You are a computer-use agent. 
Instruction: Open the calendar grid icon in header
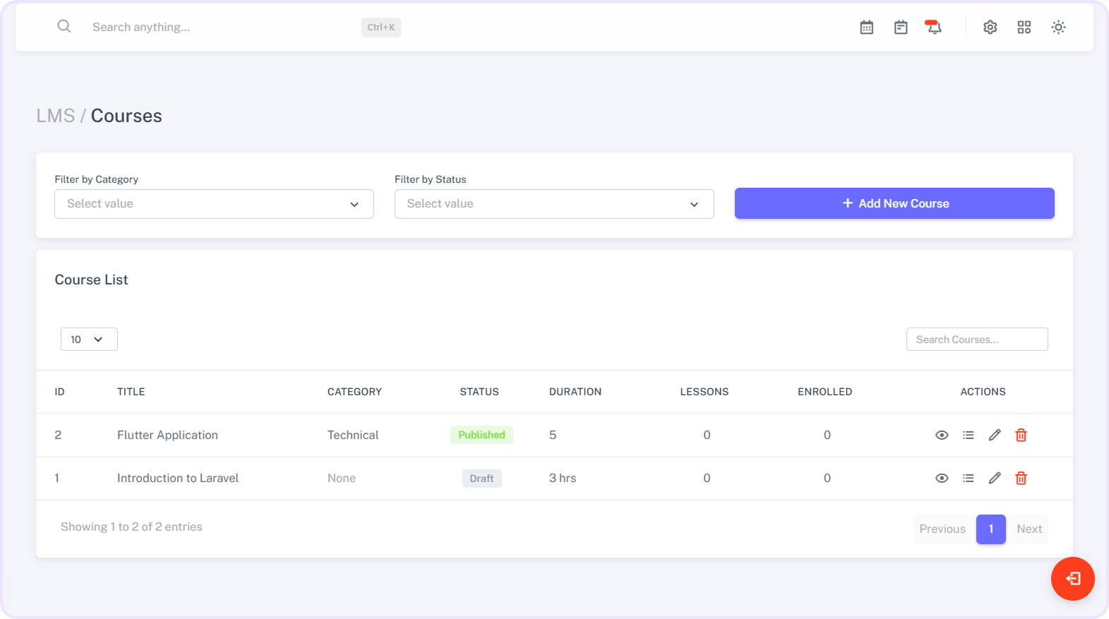coord(867,28)
